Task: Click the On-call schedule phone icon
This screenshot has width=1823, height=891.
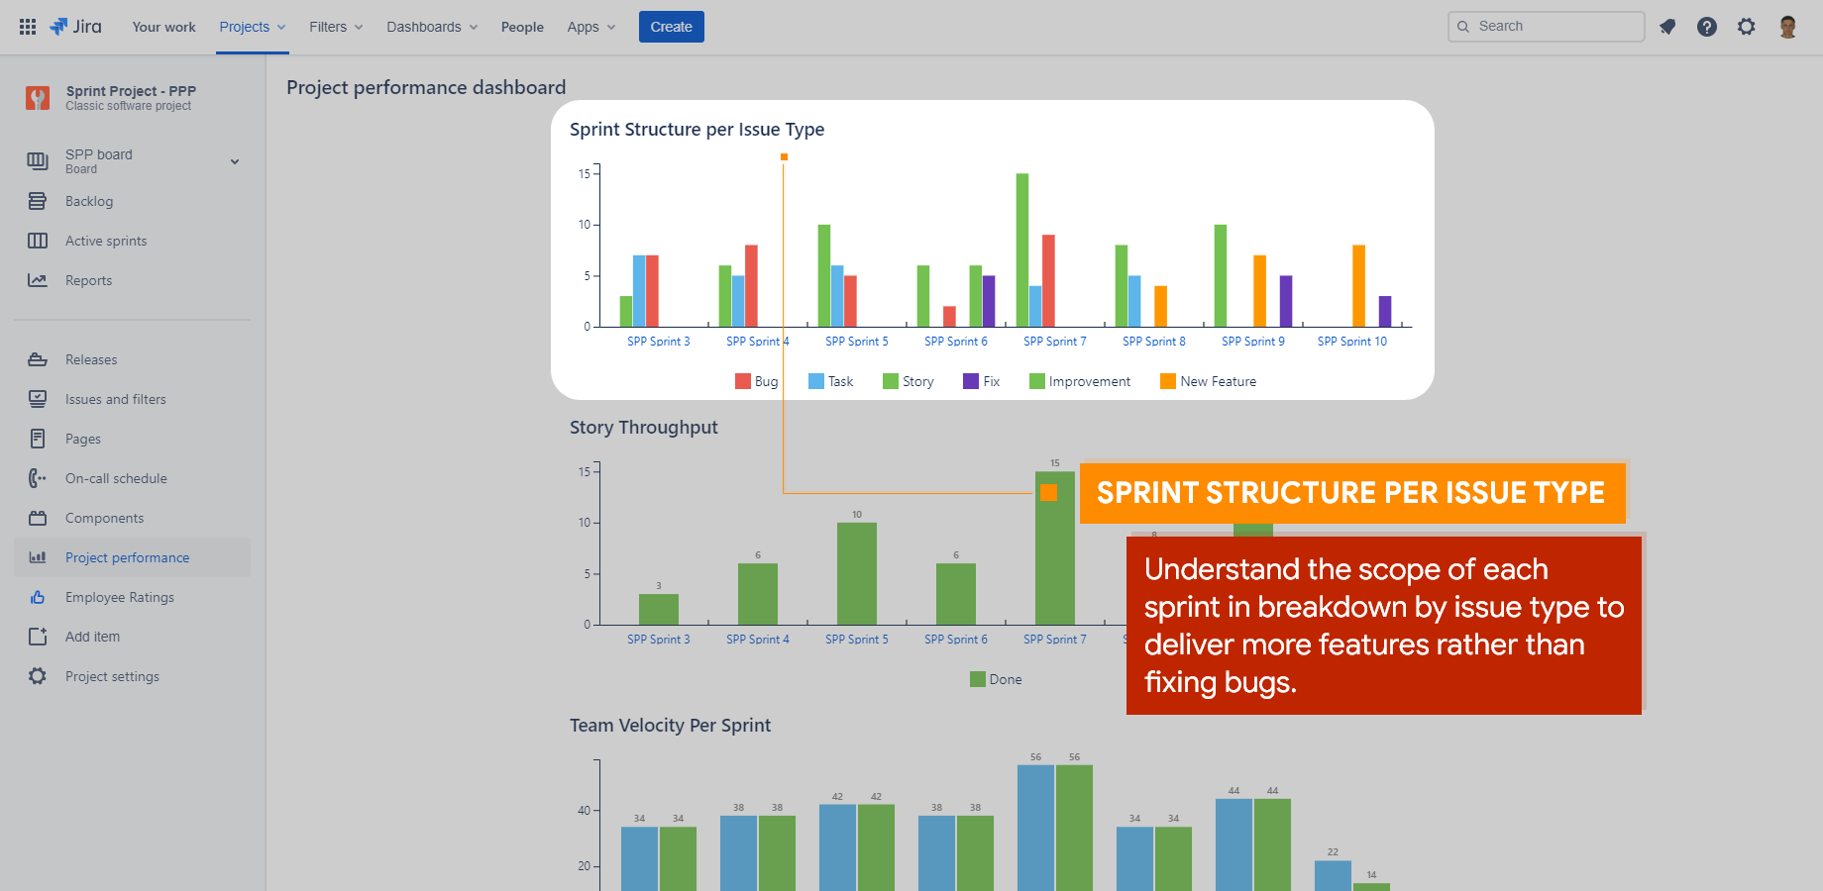Action: [x=38, y=478]
